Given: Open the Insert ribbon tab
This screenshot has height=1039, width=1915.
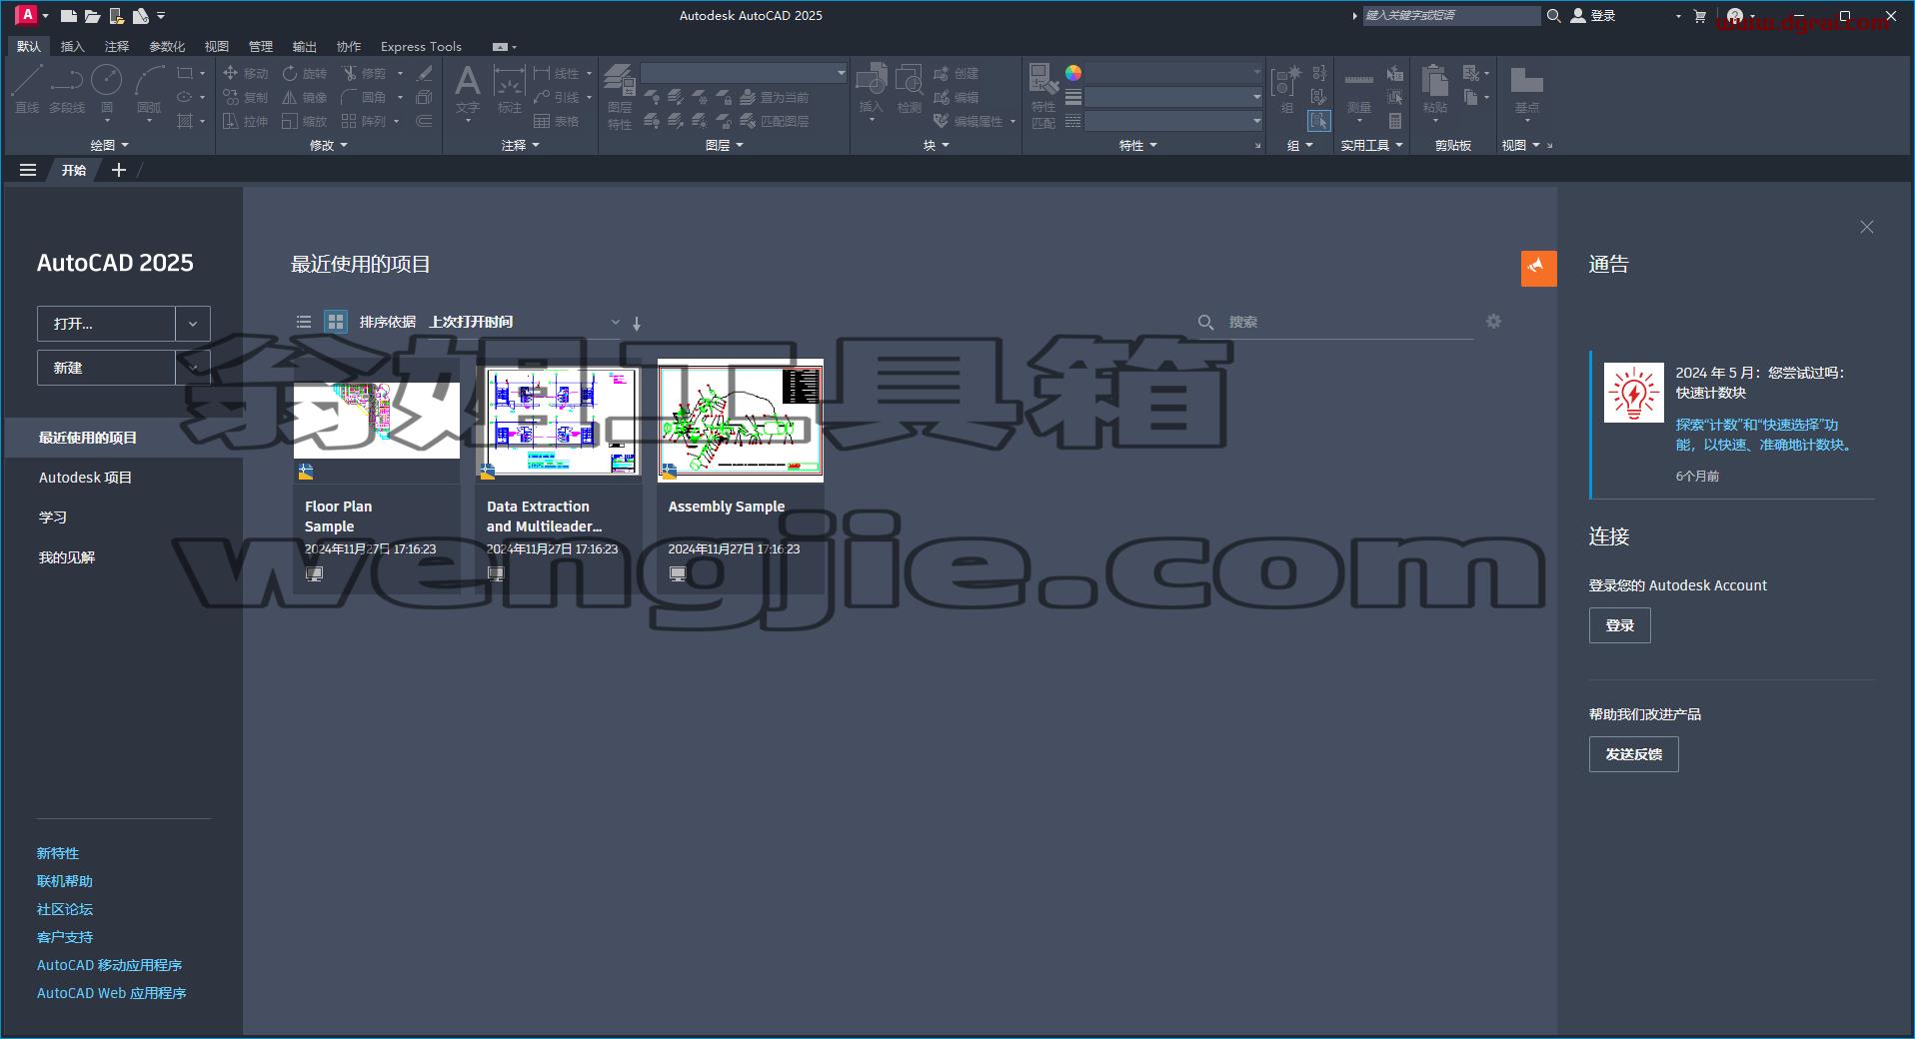Looking at the screenshot, I should [x=73, y=46].
